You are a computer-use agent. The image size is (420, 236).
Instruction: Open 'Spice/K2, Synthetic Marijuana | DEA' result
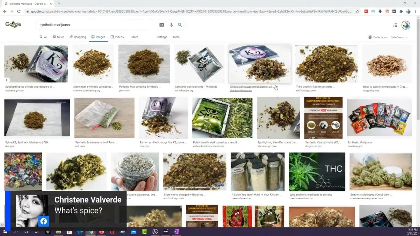[27, 142]
